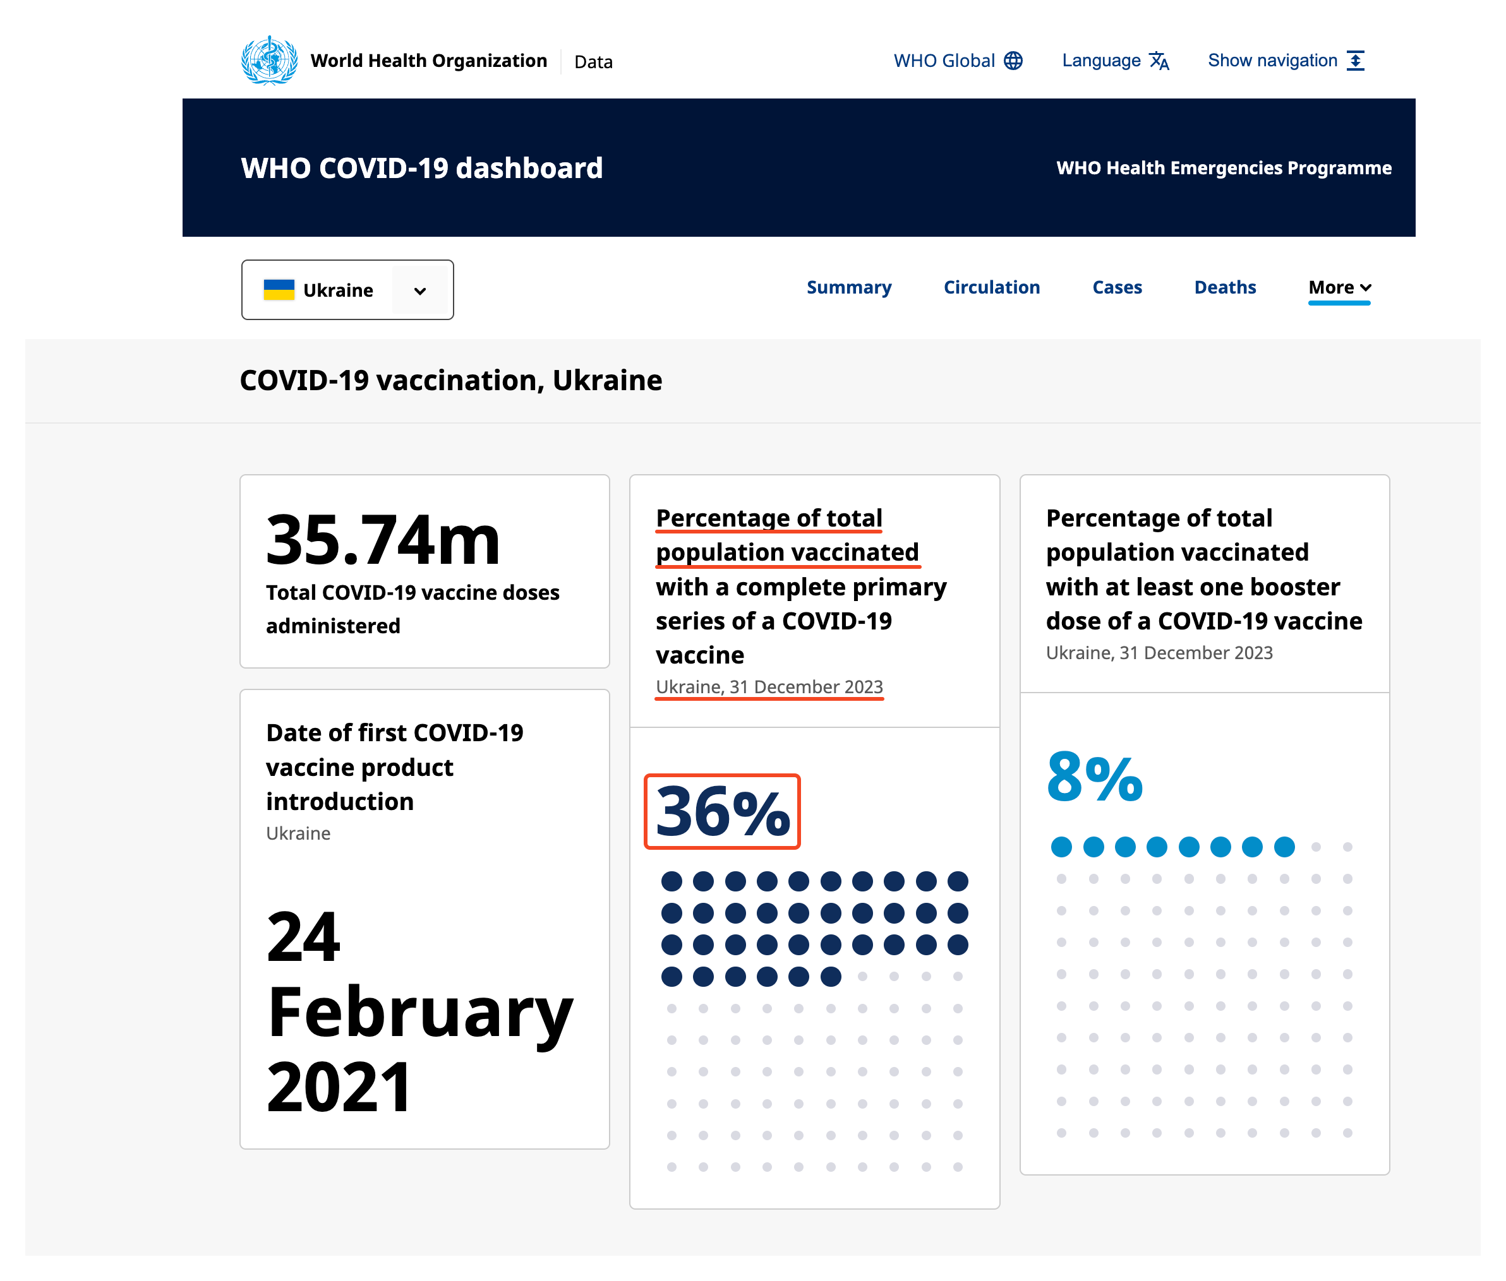
Task: Click Show navigation link
Action: point(1286,60)
